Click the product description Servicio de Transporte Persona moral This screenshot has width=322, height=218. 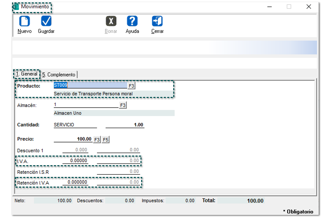coord(93,94)
